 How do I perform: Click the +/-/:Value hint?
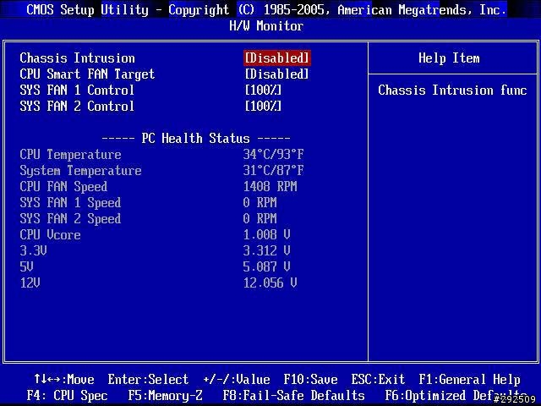tap(237, 379)
